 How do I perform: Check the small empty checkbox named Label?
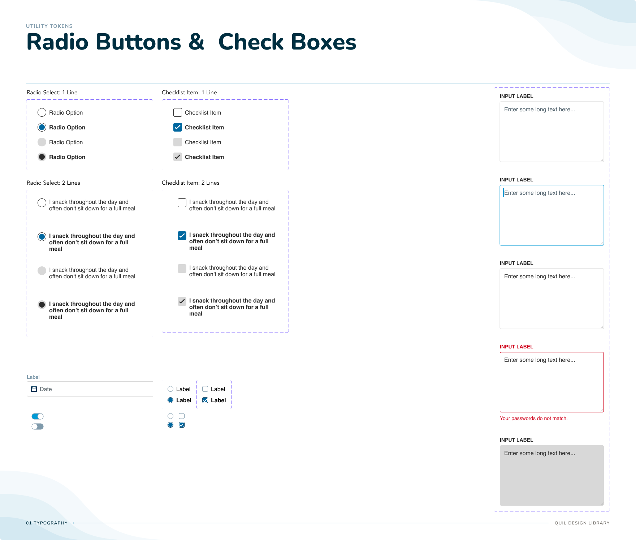205,389
